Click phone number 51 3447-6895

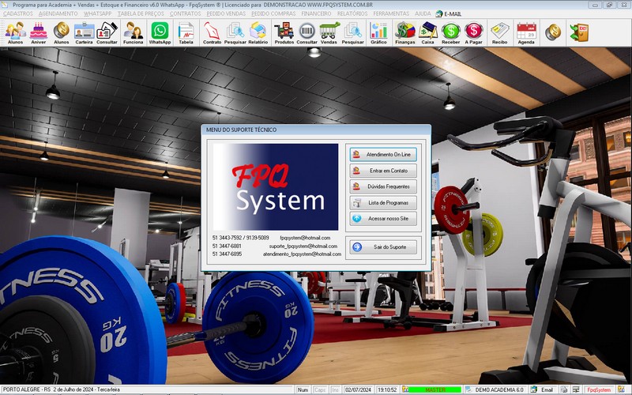[x=227, y=254]
